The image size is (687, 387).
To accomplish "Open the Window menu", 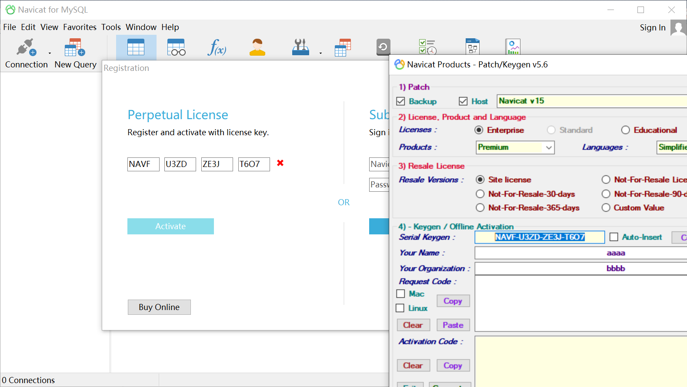I will coord(141,27).
